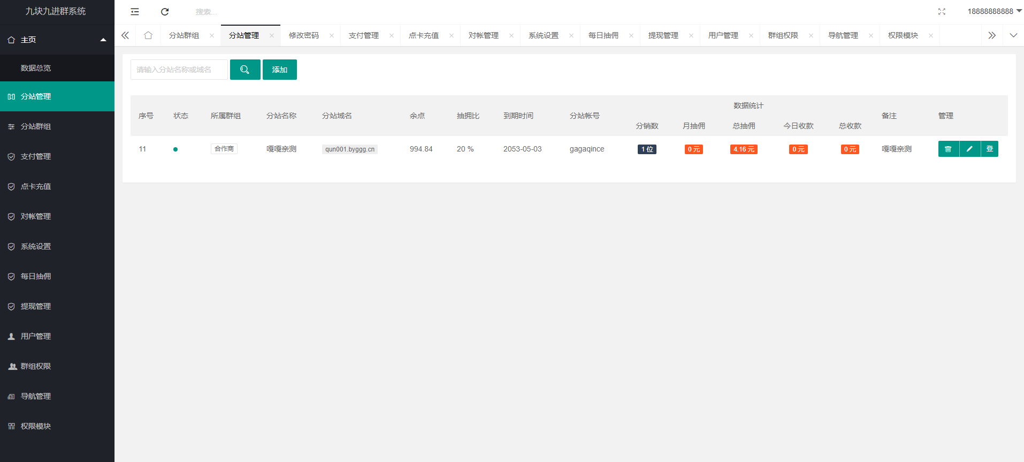Click the home tab icon

[x=148, y=35]
